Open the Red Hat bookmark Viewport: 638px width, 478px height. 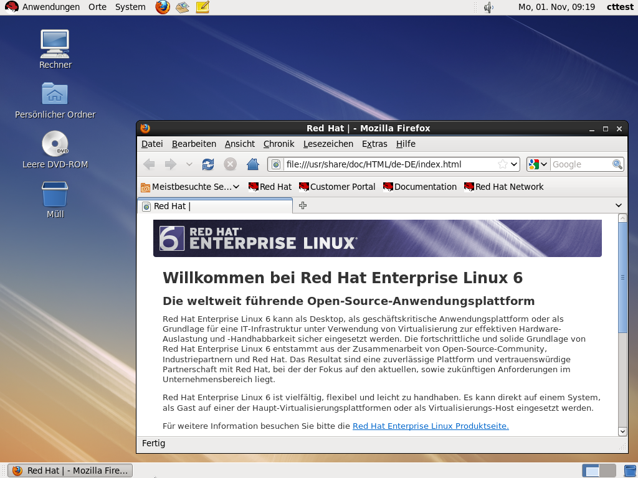(x=270, y=187)
